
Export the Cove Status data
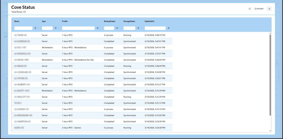259,9
